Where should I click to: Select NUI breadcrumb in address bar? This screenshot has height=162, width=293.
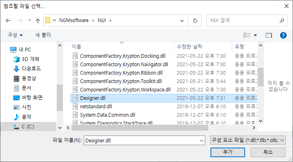(102, 20)
